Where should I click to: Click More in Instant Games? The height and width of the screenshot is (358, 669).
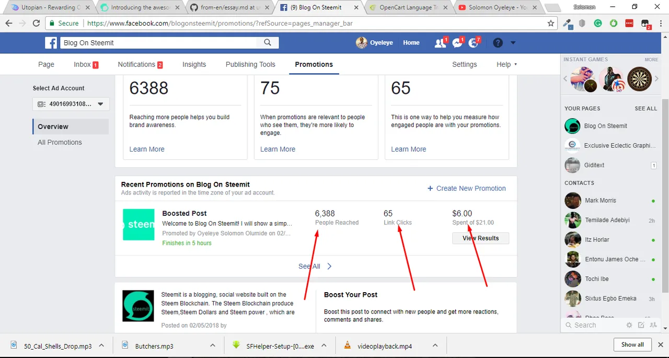pyautogui.click(x=651, y=60)
